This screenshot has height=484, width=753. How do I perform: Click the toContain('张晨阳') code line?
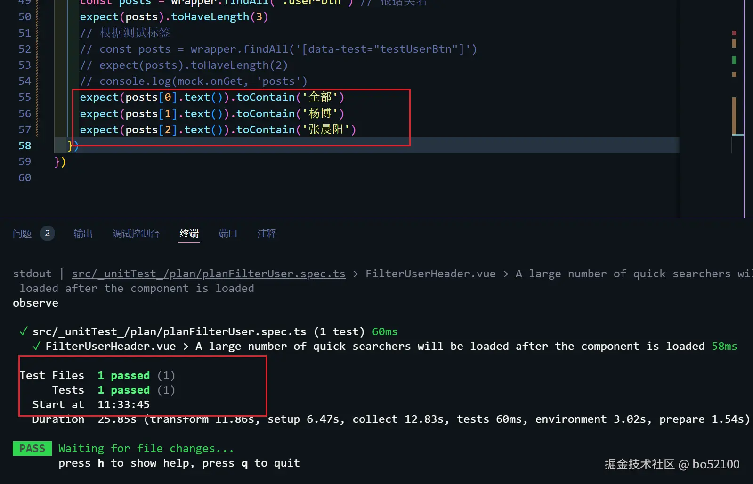[218, 130]
